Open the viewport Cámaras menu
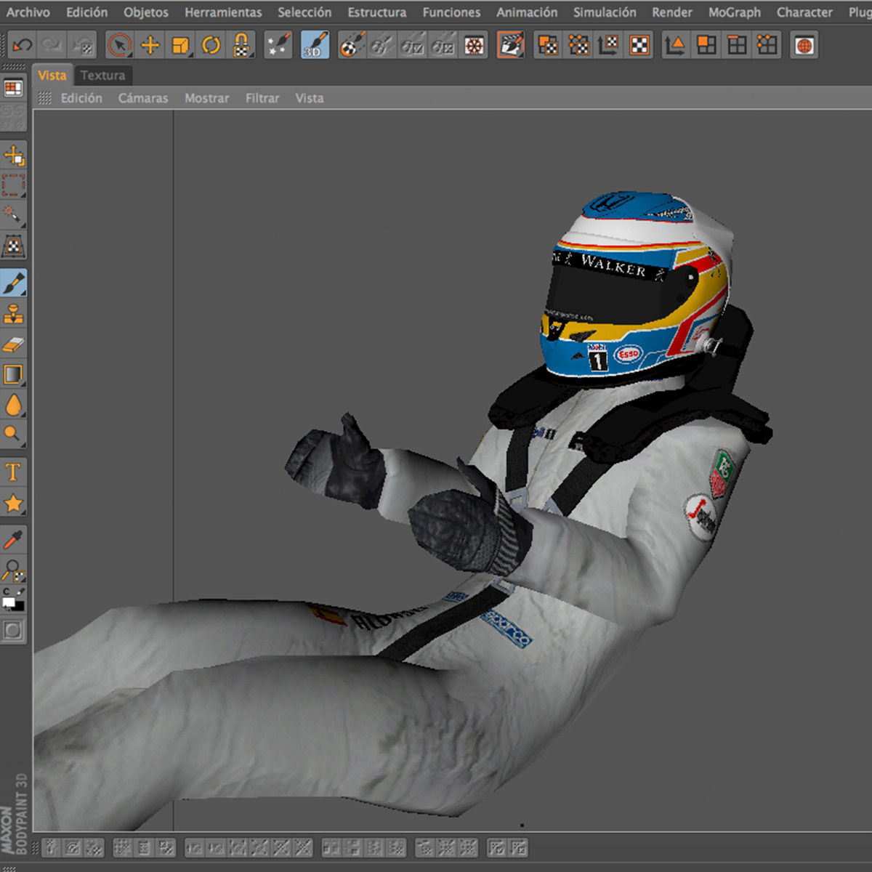This screenshot has width=872, height=872. [143, 98]
